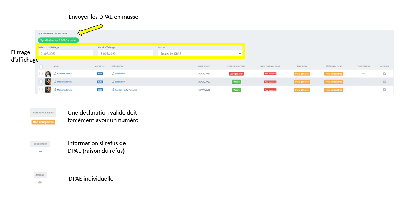Check the box for Rabotta Jenna row
Image resolution: width=403 pixels, height=203 pixels.
coord(41,74)
